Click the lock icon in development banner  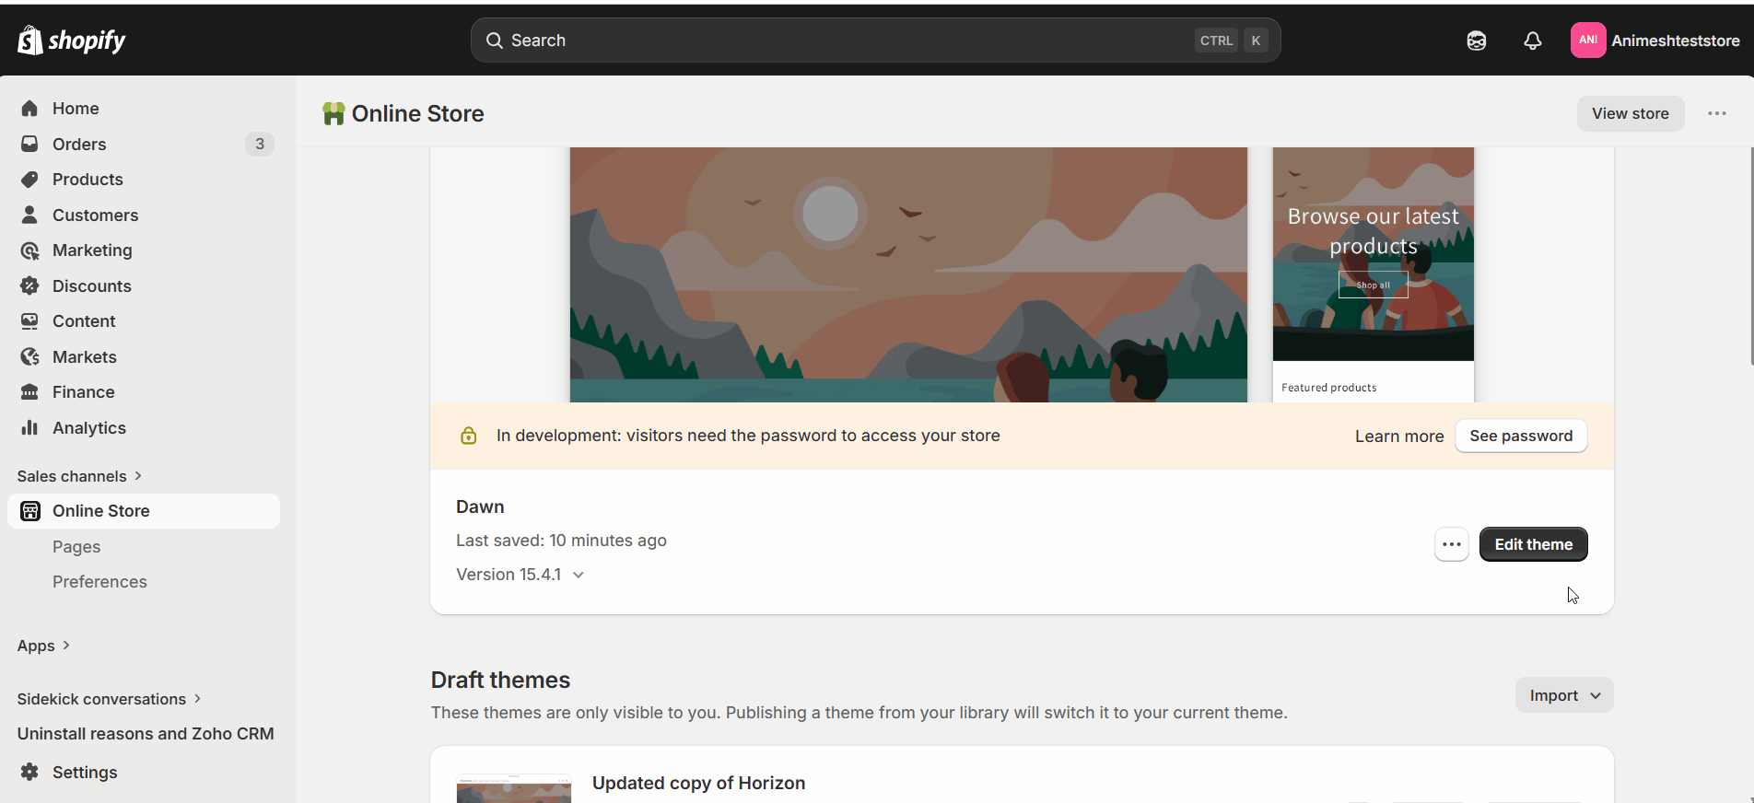(468, 436)
